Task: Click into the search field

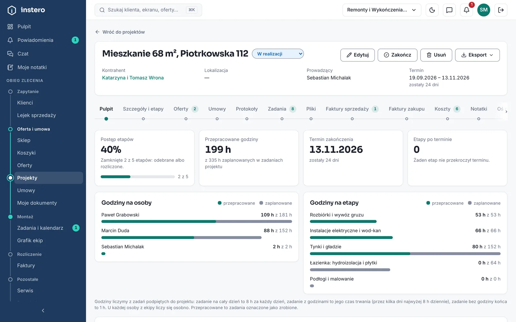Action: pyautogui.click(x=148, y=10)
